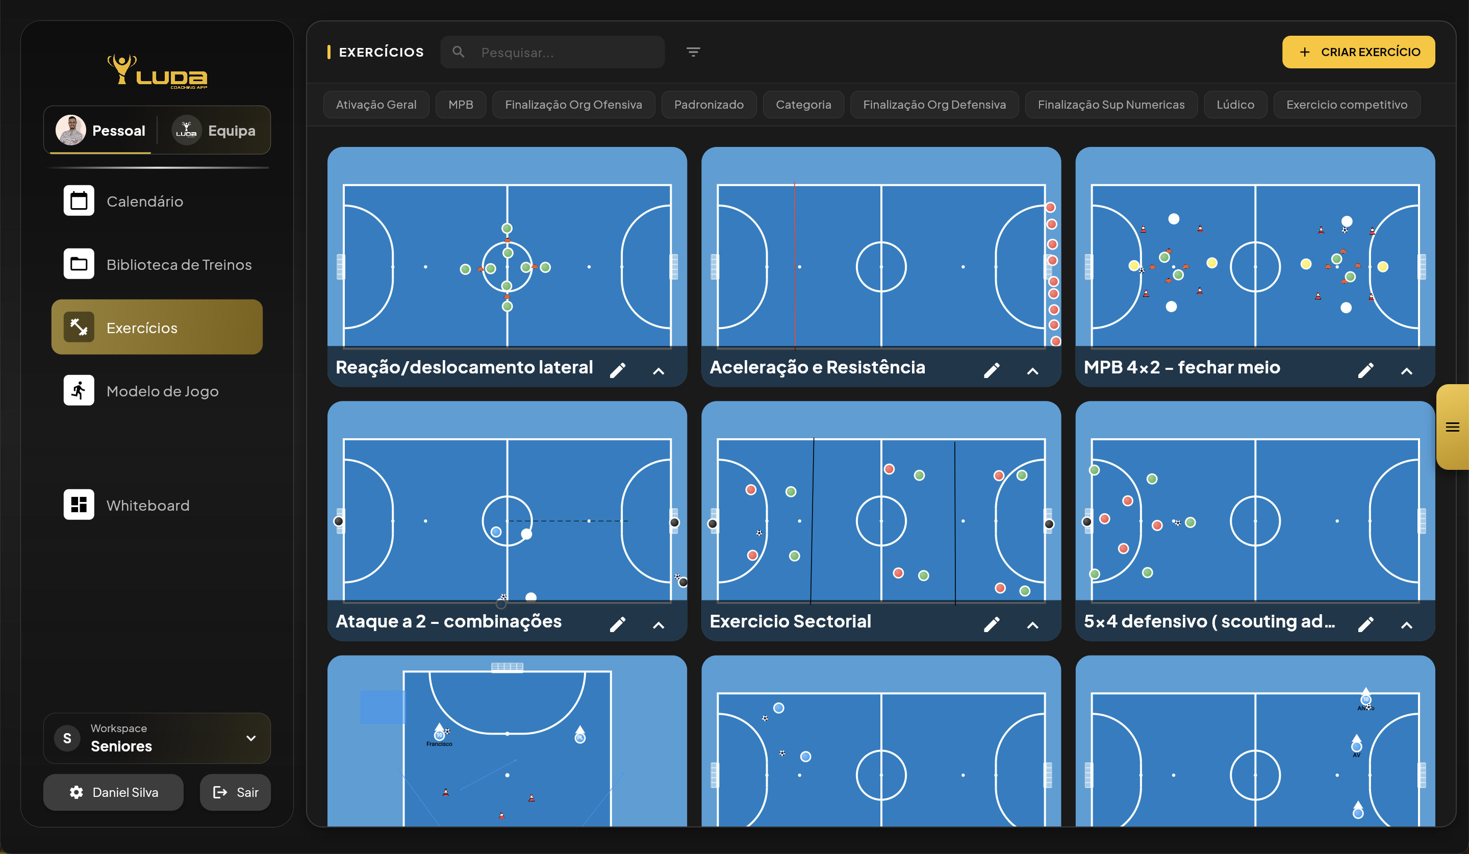Toggle the Ativação Geral filter
The height and width of the screenshot is (854, 1469).
tap(376, 105)
